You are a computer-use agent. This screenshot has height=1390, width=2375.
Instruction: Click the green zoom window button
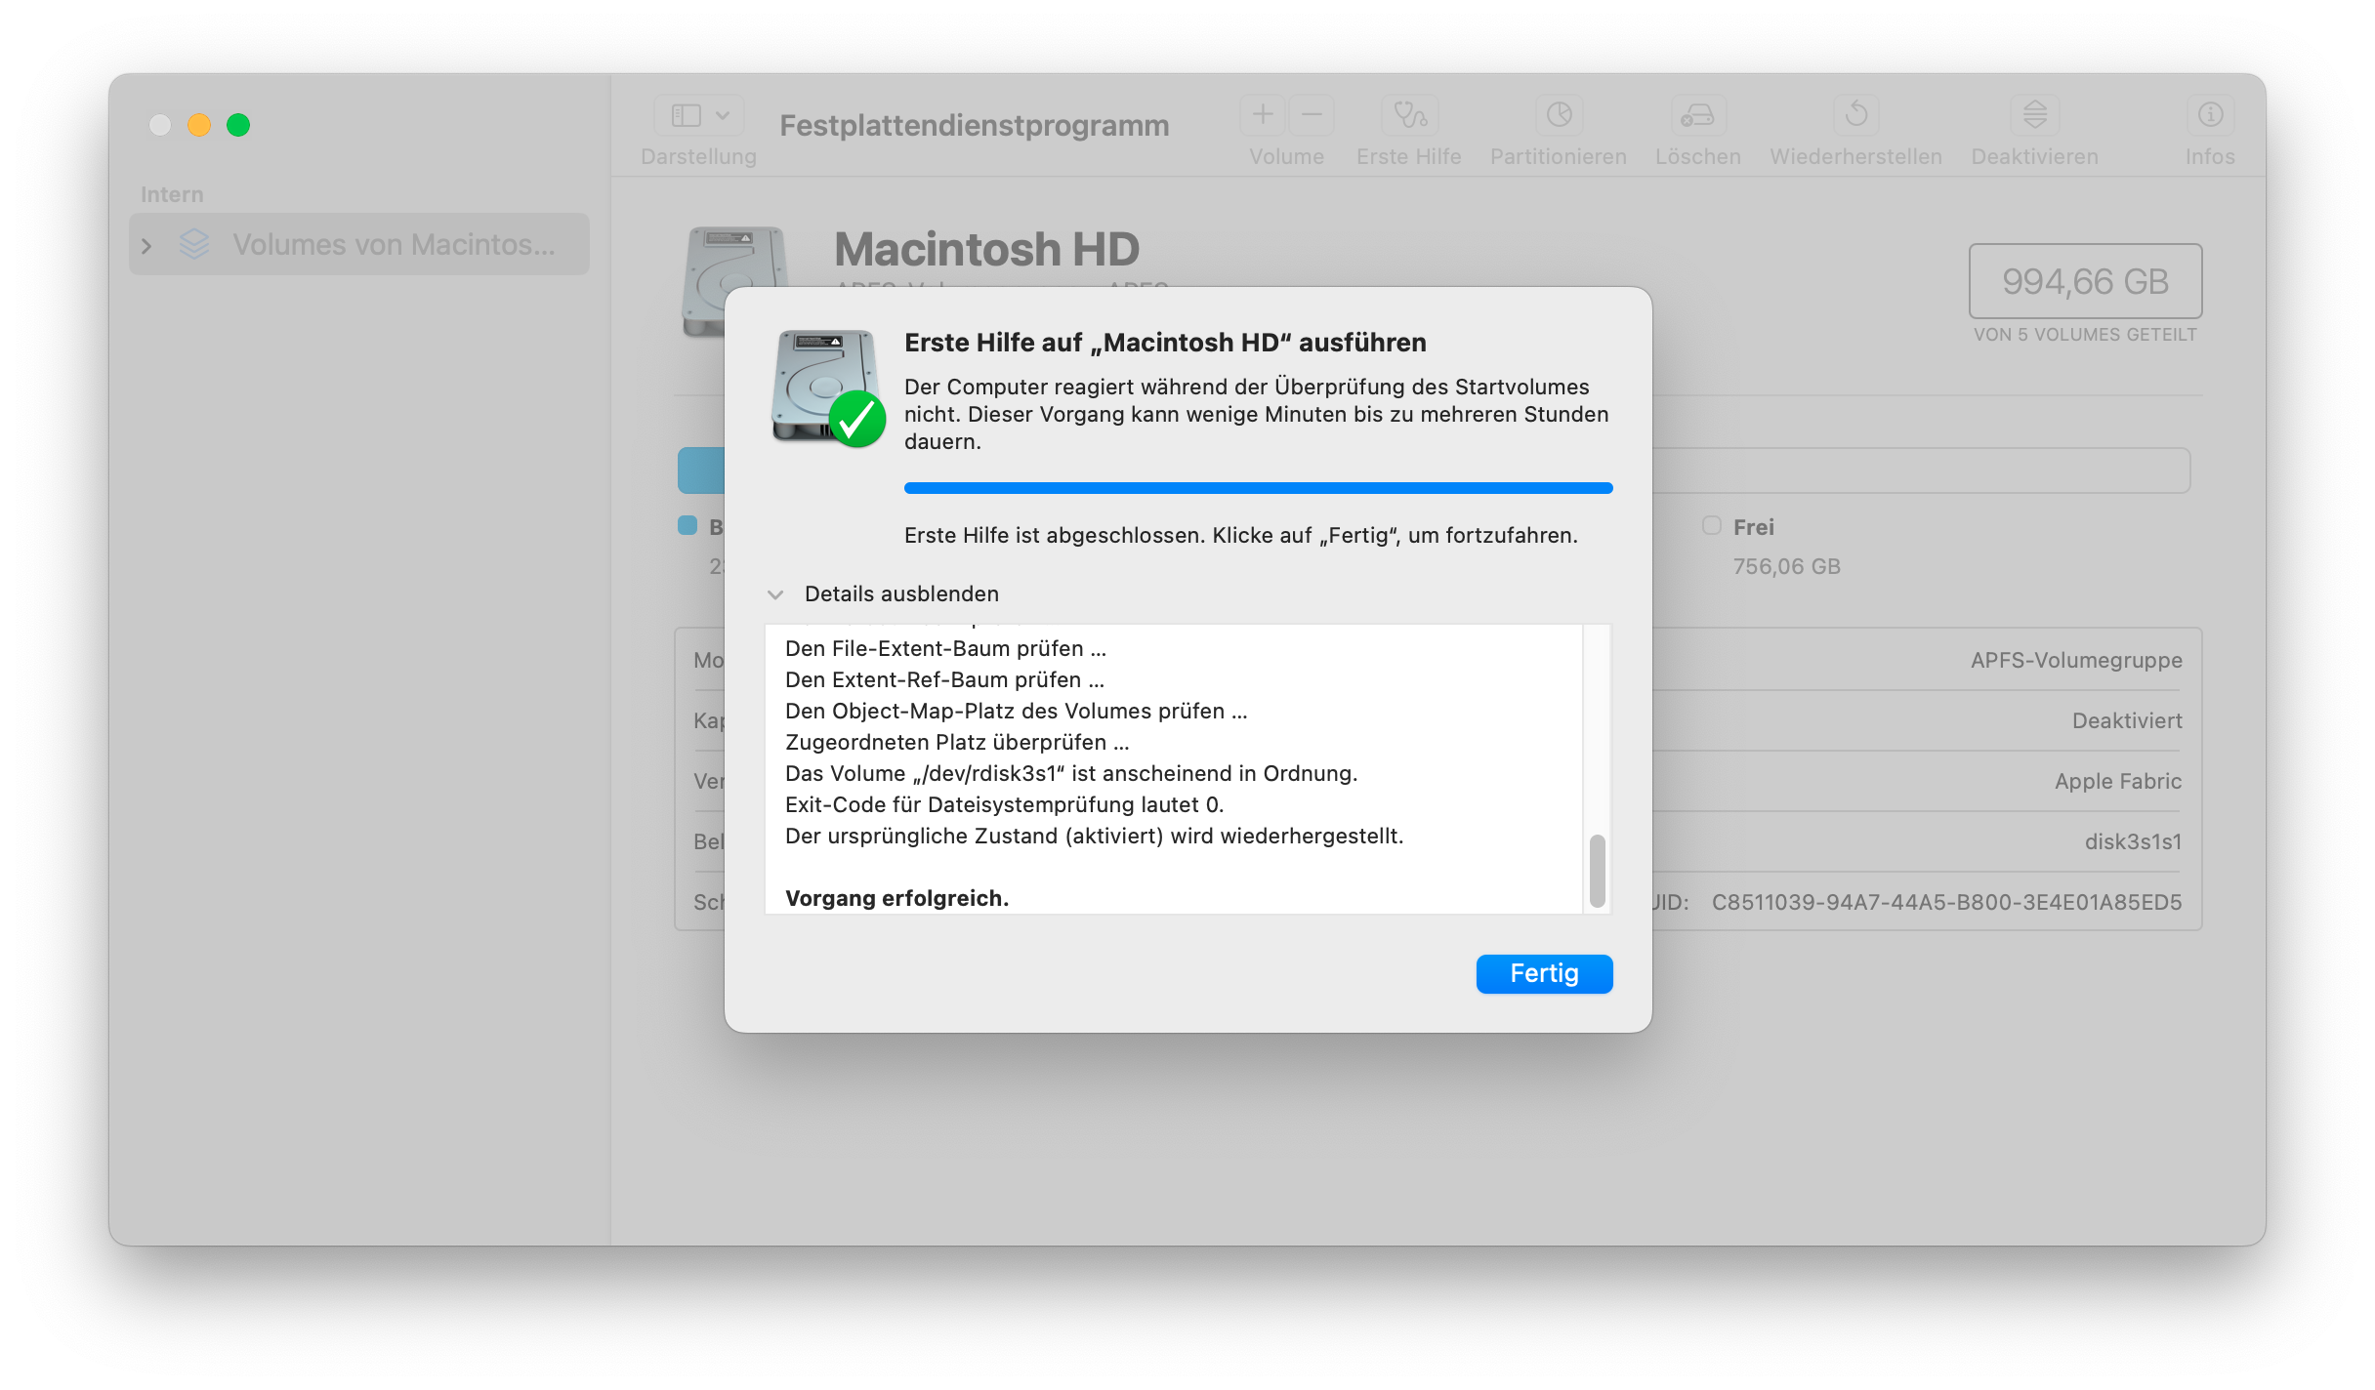coord(238,125)
